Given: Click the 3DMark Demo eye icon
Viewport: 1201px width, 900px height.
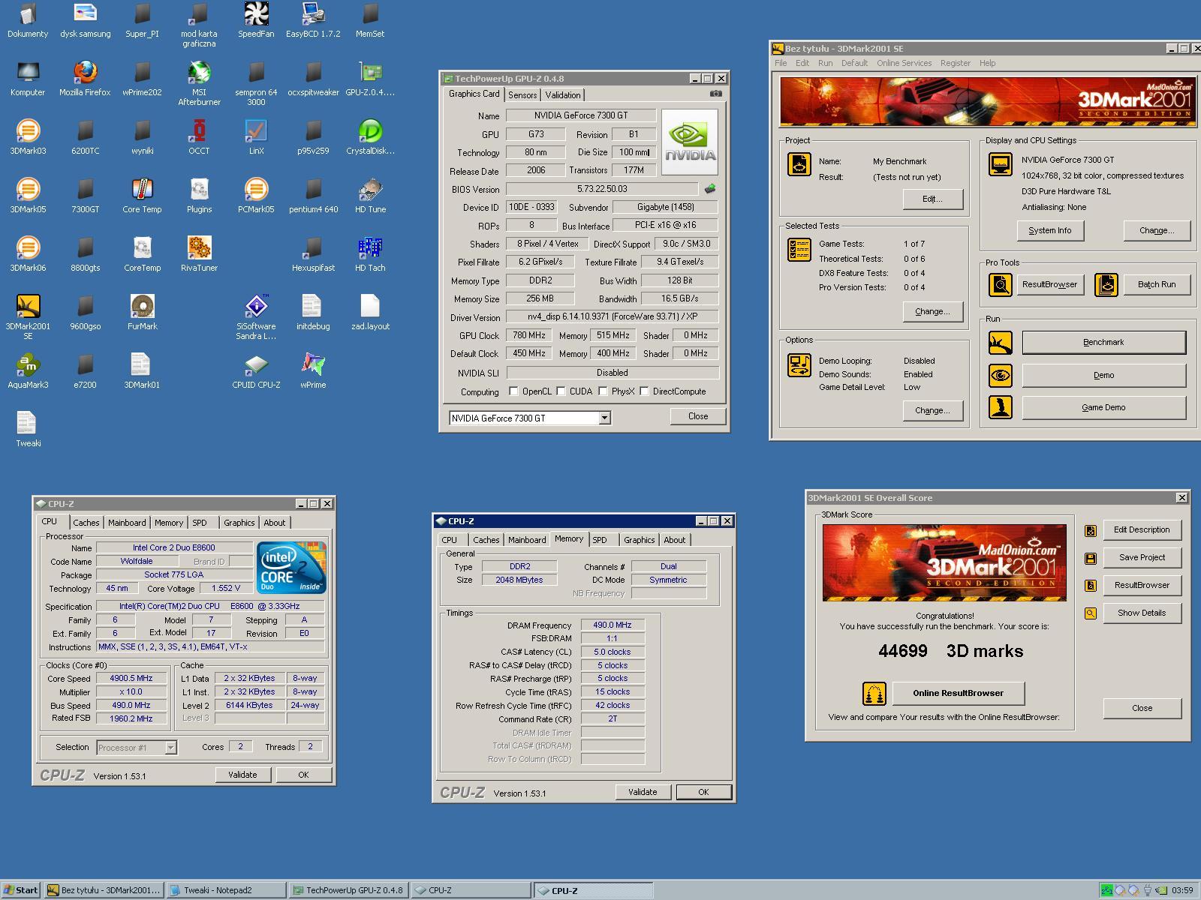Looking at the screenshot, I should tap(1000, 375).
